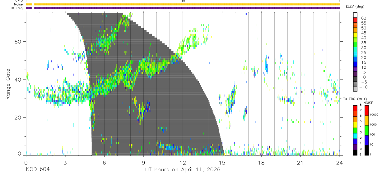The height and width of the screenshot is (176, 382).
Task: Click the "25" label on ELEV colorbar
Action: click(363, 53)
